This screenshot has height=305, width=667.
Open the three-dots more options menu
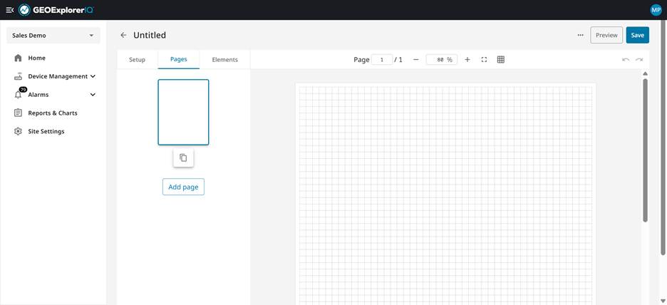click(x=581, y=36)
